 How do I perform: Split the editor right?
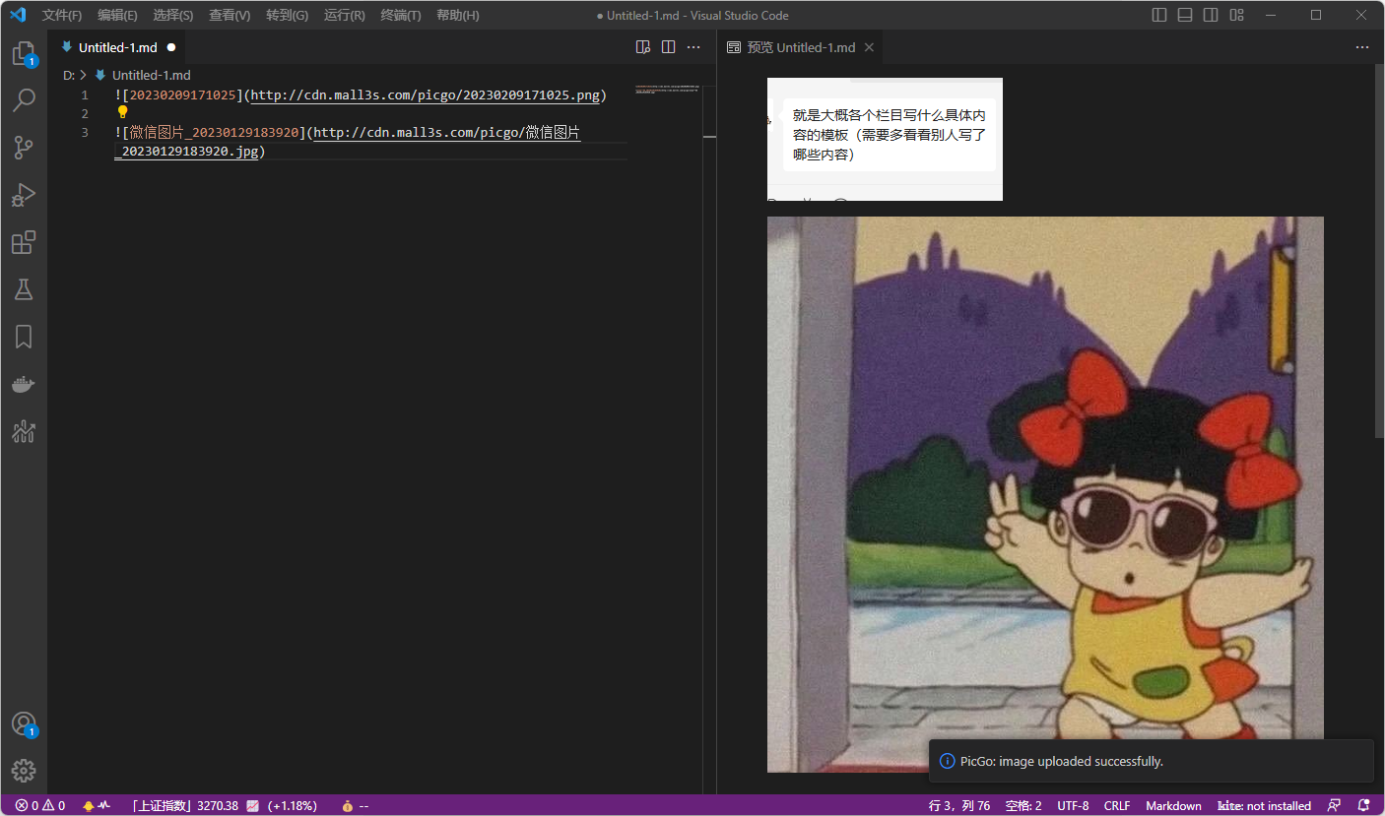[669, 47]
